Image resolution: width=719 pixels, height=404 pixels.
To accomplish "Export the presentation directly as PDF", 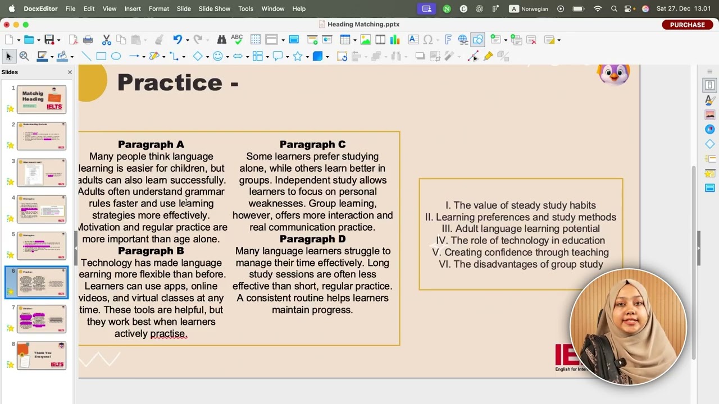I will click(x=73, y=40).
